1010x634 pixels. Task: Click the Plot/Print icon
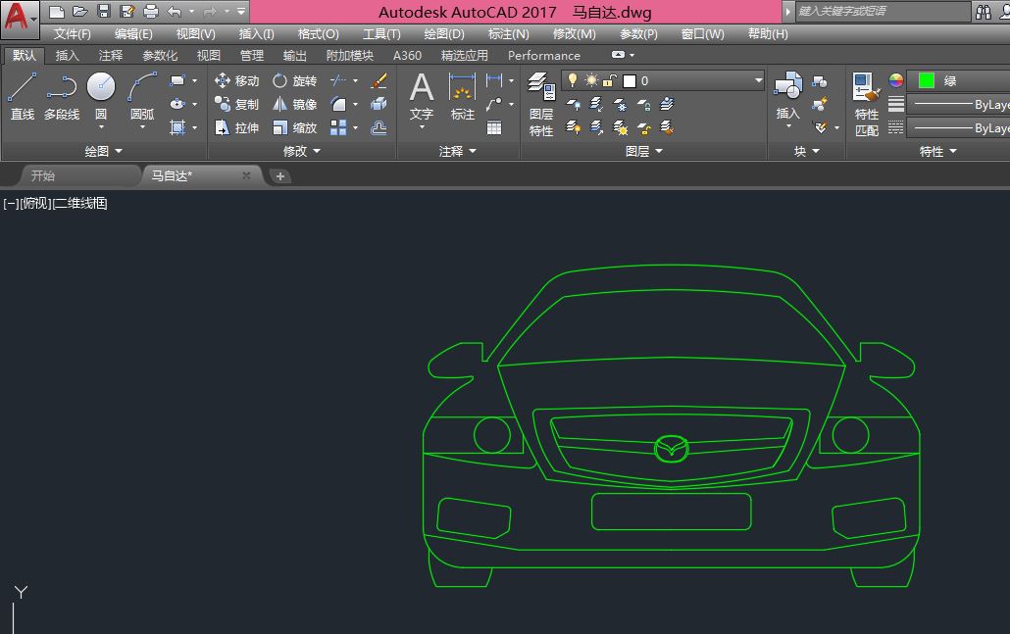[x=151, y=11]
